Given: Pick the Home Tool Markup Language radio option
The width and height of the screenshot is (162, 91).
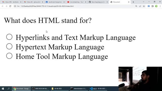Looking at the screenshot, I should tap(9, 56).
